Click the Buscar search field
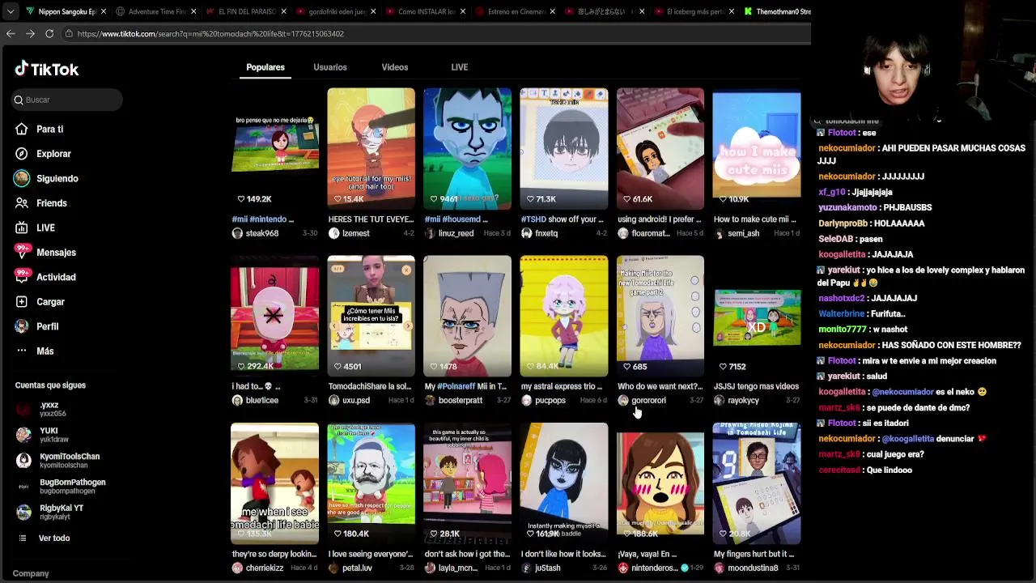Screen dimensions: 1036x583 67,100
